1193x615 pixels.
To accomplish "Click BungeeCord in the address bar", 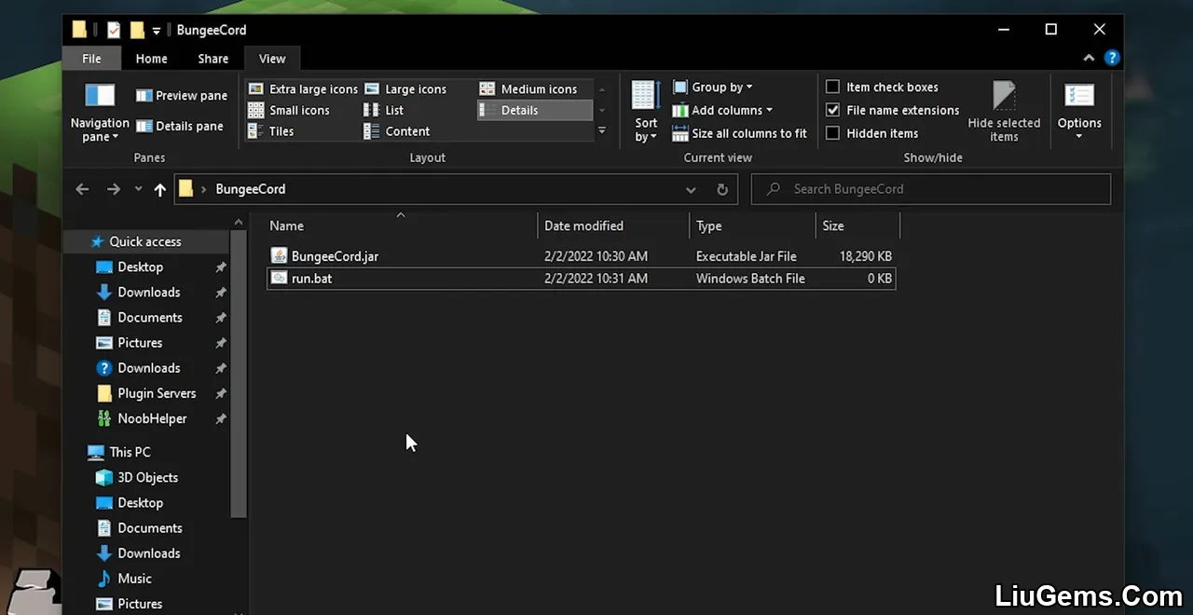I will [x=250, y=189].
